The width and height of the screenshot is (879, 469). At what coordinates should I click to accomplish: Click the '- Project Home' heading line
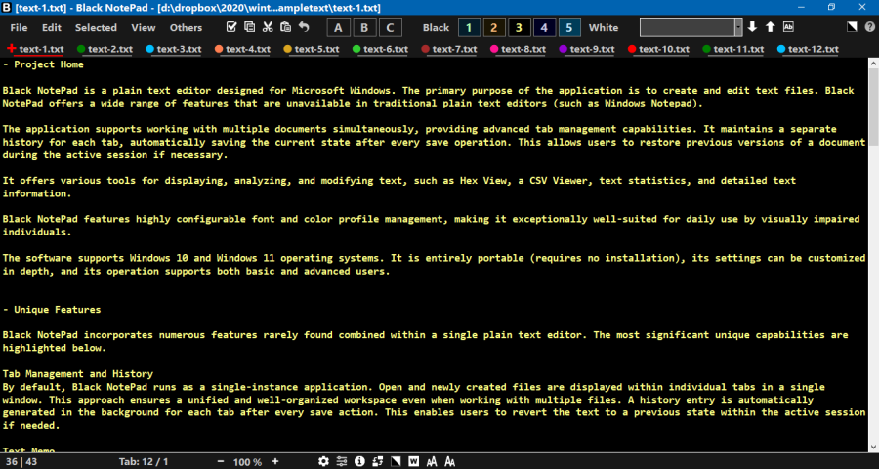[x=43, y=64]
